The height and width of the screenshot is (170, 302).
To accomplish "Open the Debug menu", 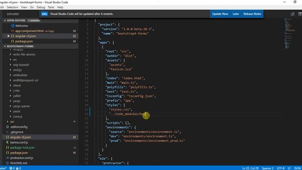I will click(41, 8).
